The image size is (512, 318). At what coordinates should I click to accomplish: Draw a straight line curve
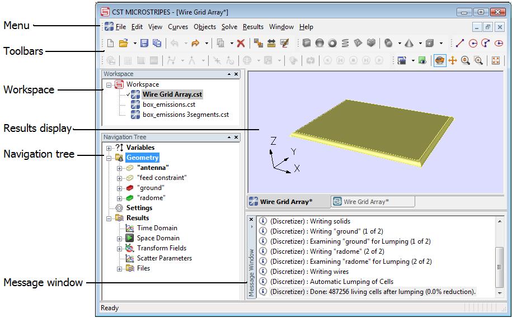click(460, 43)
